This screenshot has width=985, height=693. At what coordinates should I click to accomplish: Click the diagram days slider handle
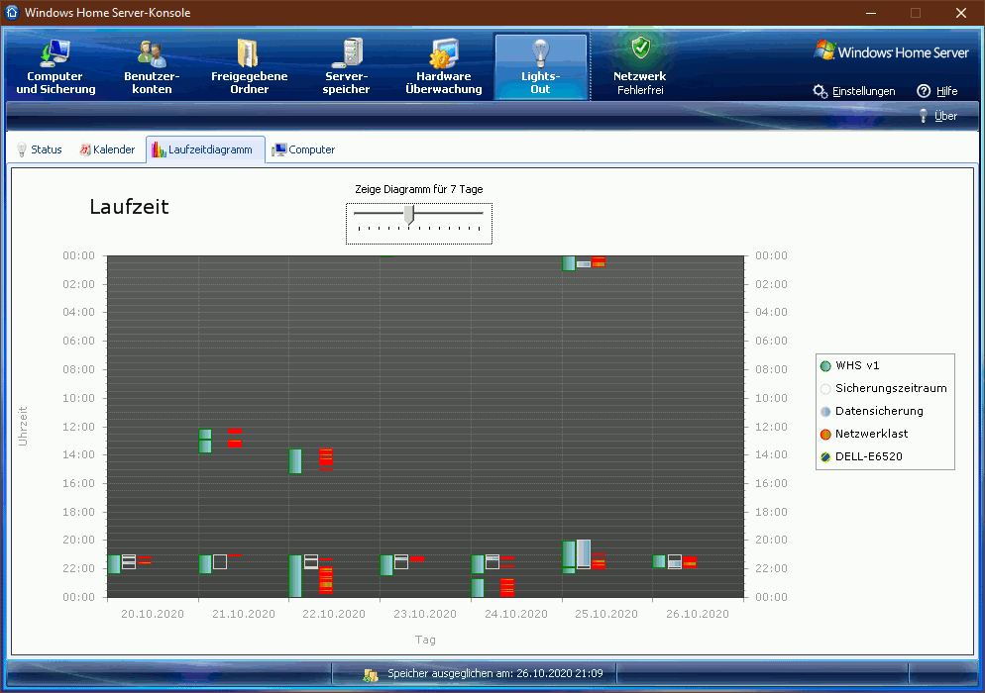coord(408,214)
